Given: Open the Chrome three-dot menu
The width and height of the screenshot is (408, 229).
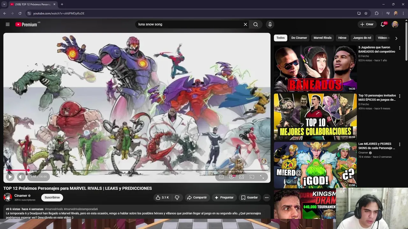Looking at the screenshot, I should pos(403,13).
